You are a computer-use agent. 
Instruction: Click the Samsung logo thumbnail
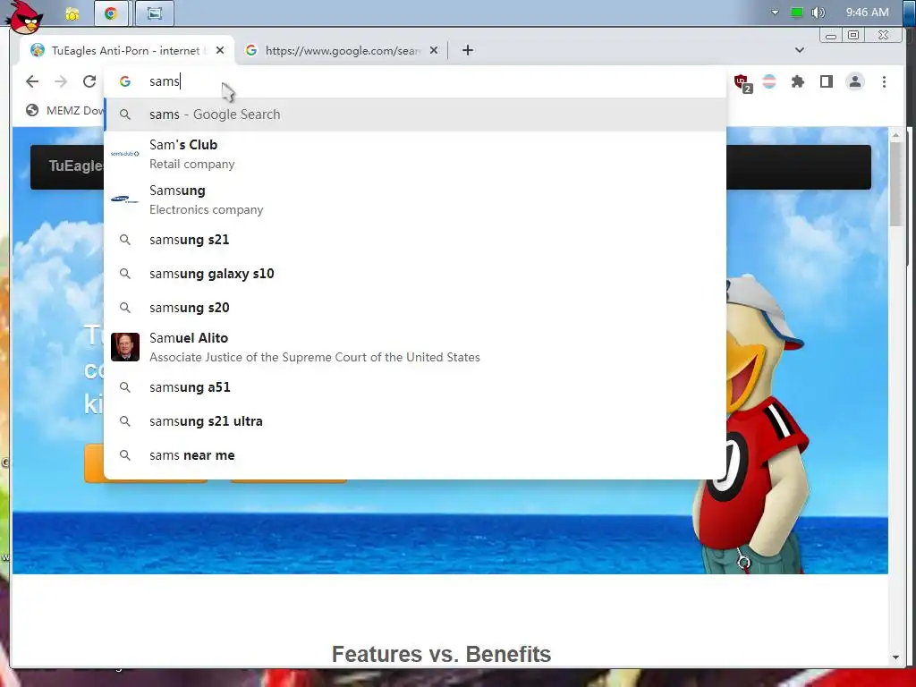point(125,199)
